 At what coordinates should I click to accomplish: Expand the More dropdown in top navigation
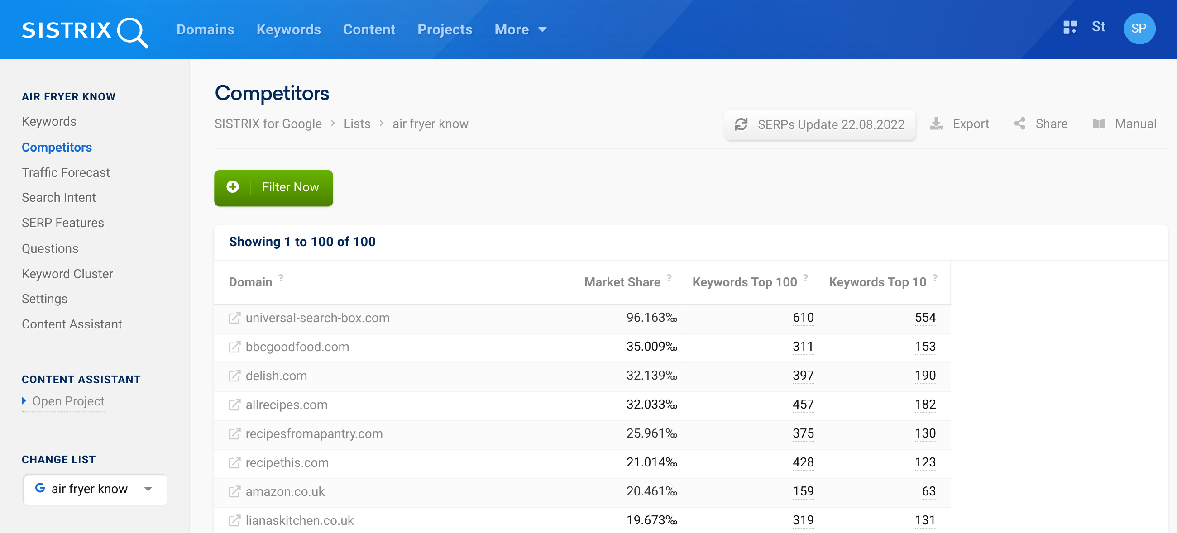point(521,30)
